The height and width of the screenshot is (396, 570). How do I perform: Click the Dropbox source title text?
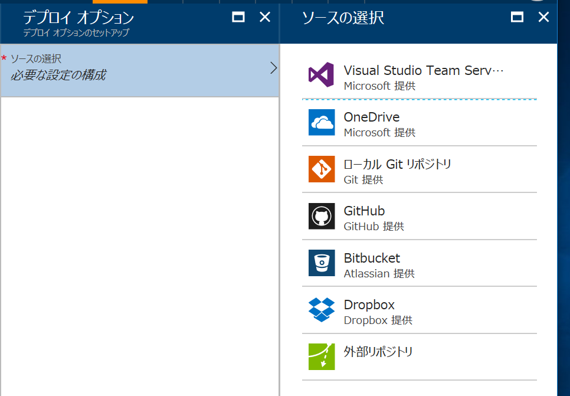[369, 305]
